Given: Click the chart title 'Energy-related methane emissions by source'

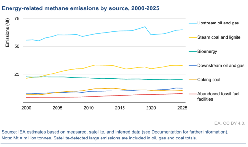Looking at the screenshot, I should [80, 8].
